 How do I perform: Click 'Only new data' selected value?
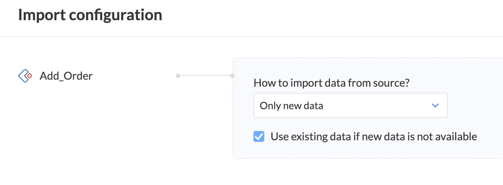click(291, 105)
